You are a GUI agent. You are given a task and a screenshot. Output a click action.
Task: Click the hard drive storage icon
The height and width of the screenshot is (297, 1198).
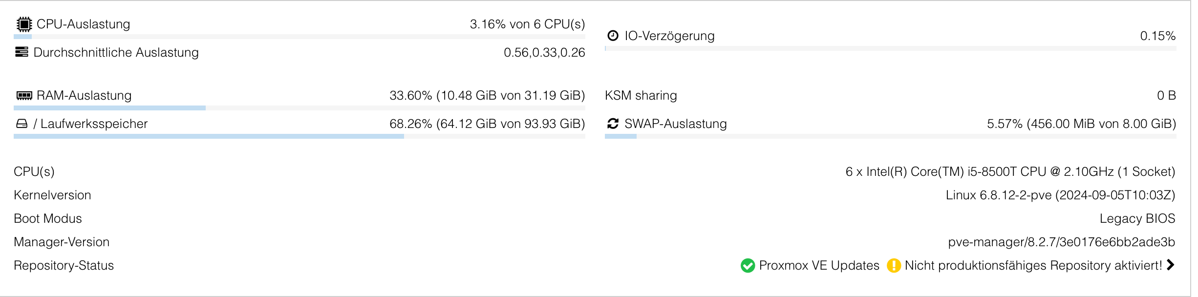tap(22, 124)
